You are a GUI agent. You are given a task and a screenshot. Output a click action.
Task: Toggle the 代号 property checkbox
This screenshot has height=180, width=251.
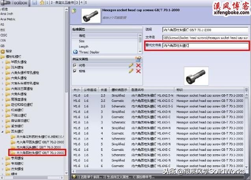pos(74,65)
